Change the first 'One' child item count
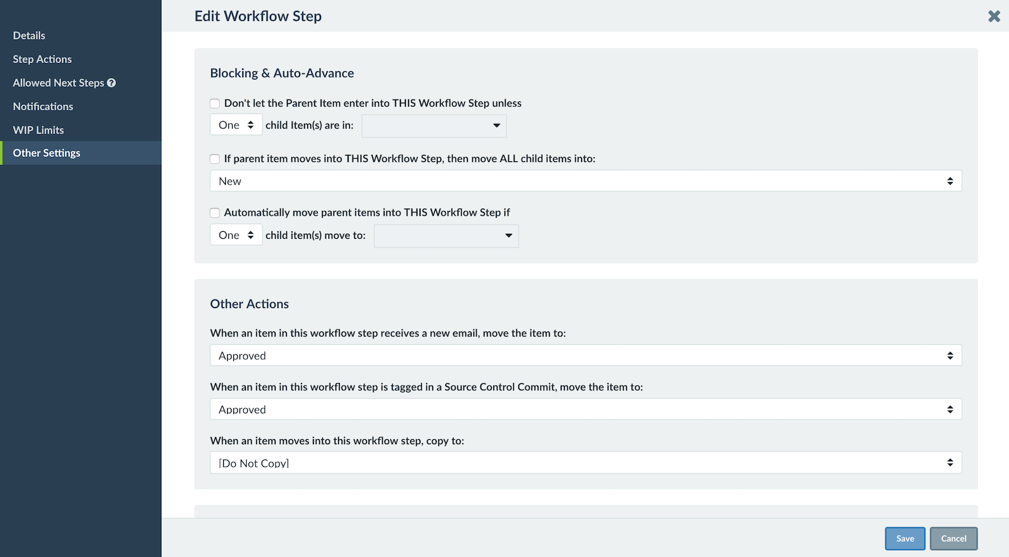 (235, 124)
